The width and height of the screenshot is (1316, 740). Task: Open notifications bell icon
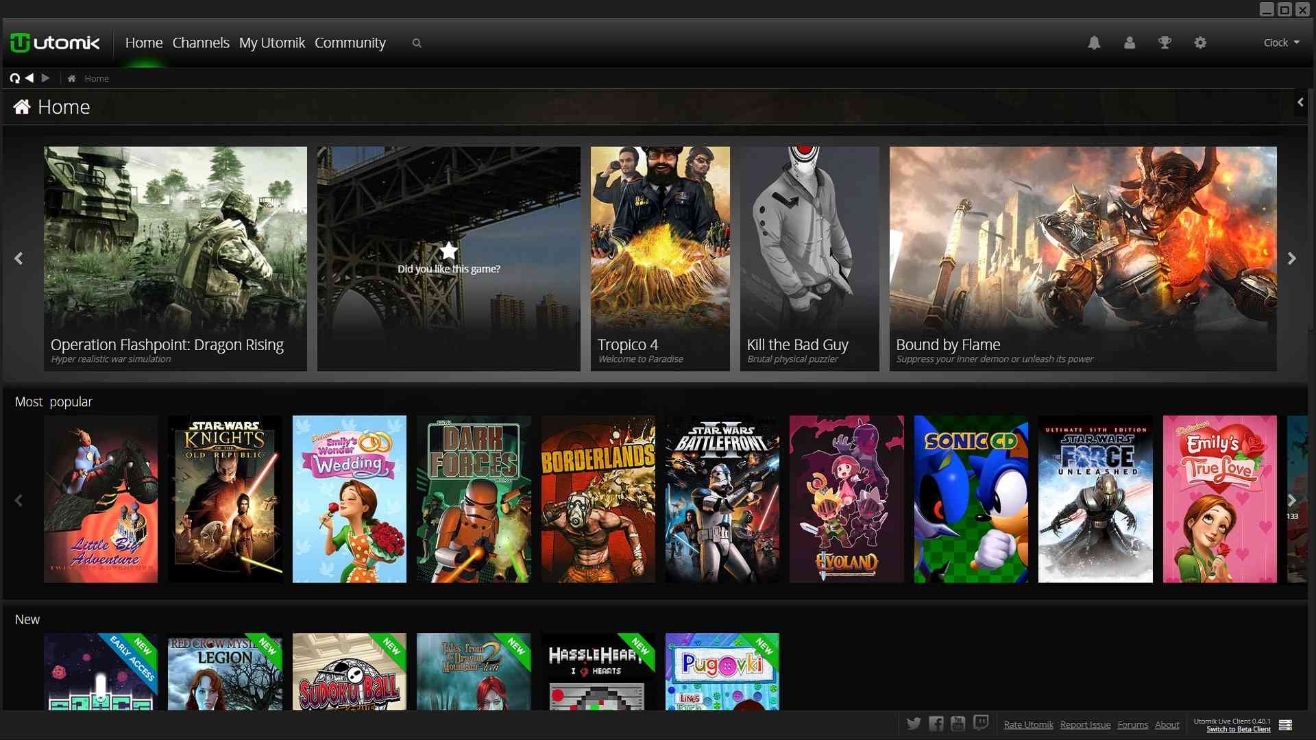[x=1094, y=43]
